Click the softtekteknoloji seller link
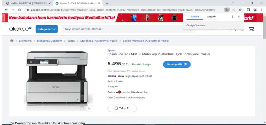 coord(132,92)
